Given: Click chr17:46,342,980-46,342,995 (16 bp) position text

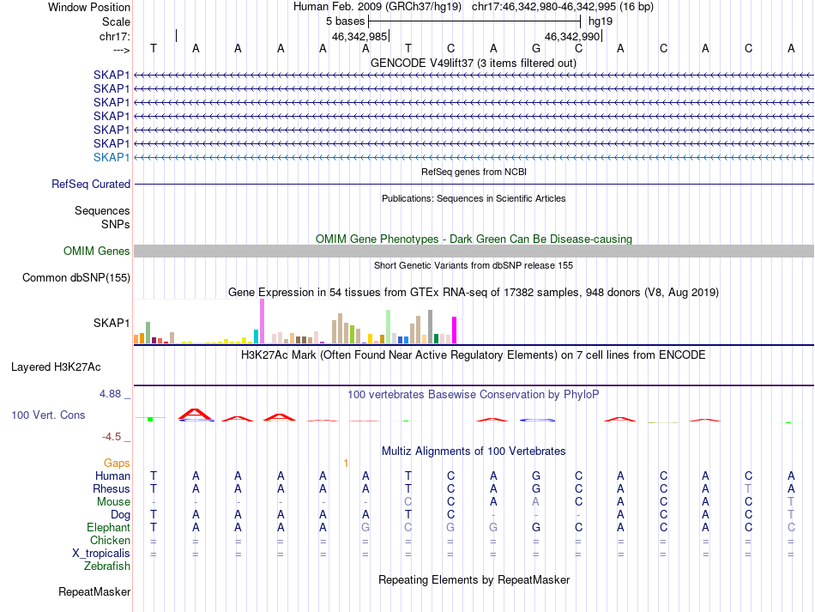Looking at the screenshot, I should click(x=563, y=7).
